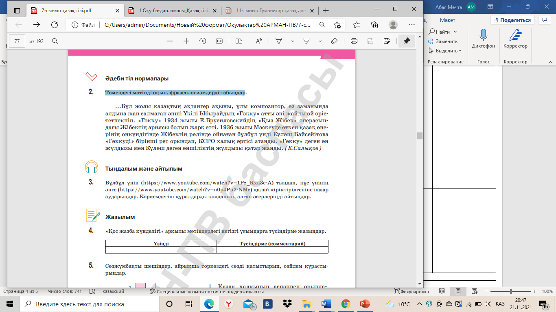Collapse the Word ribbon chevron
This screenshot has width=556, height=312.
pos(549,62)
